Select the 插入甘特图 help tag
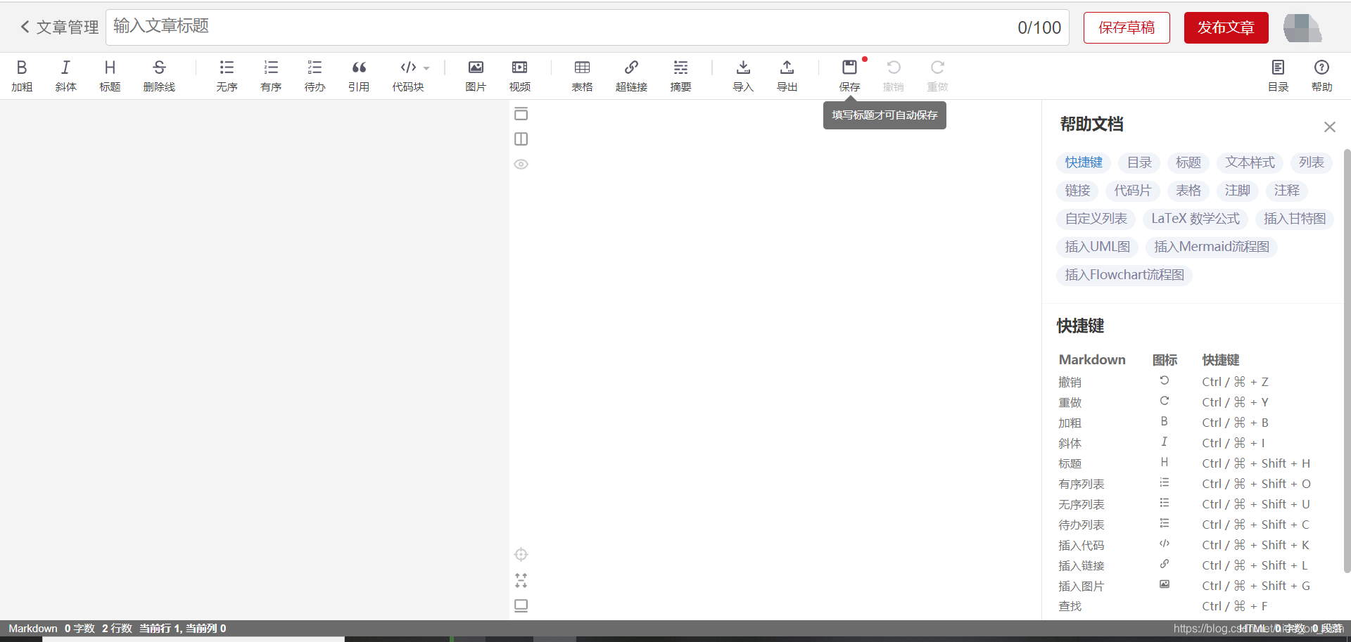Image resolution: width=1351 pixels, height=642 pixels. (1295, 219)
